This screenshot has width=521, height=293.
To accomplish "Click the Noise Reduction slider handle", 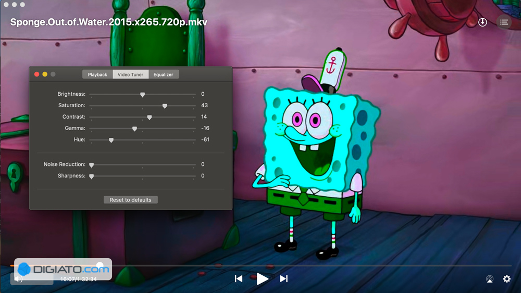I will point(91,165).
